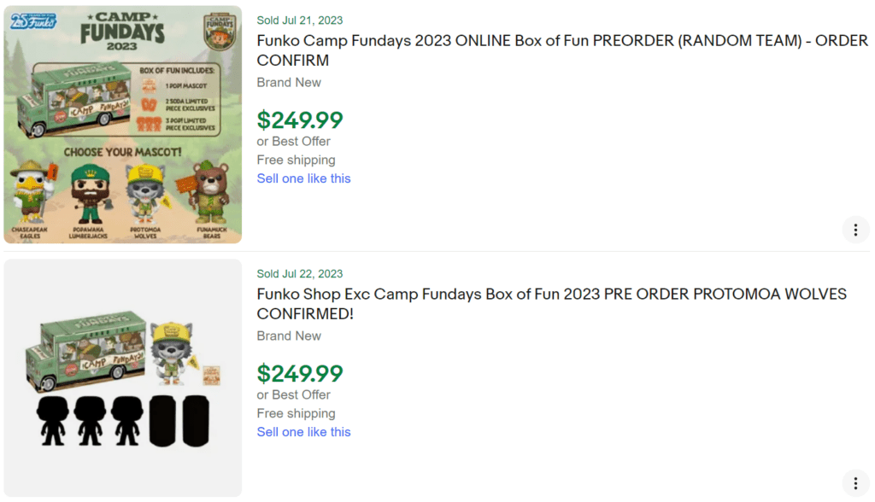
Task: Click 'or Best Offer' text on the second listing
Action: coord(296,394)
